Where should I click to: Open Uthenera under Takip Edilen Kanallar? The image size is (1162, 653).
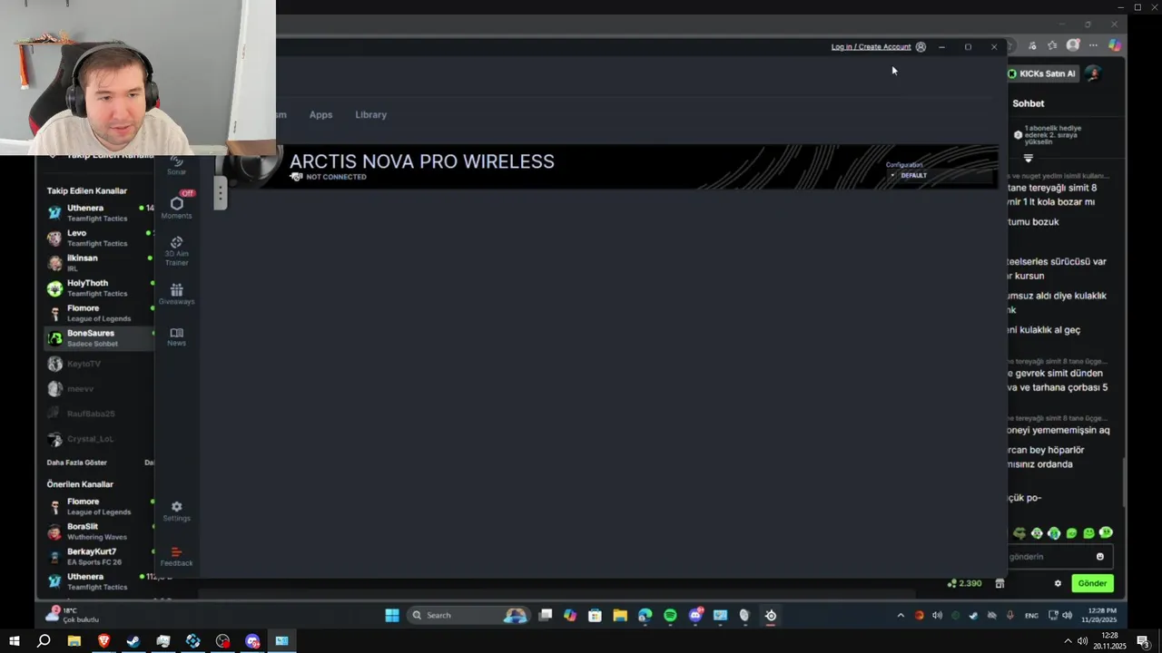click(100, 213)
